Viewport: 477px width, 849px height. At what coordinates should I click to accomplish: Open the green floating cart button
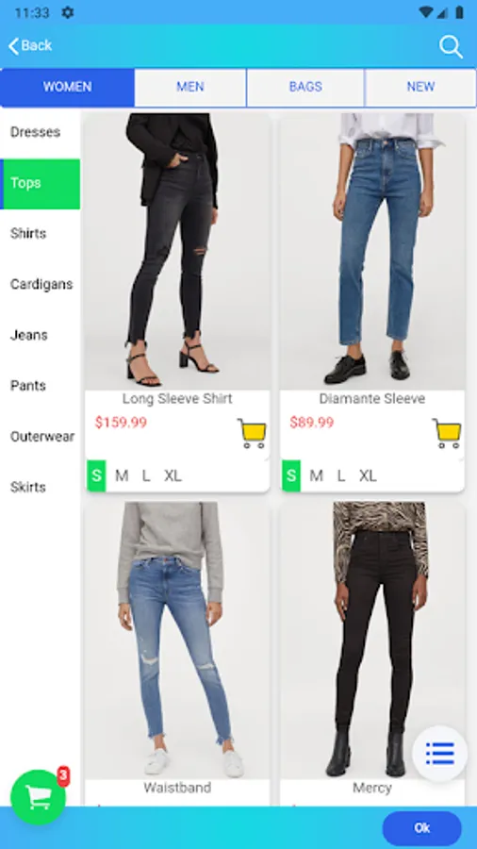coord(38,796)
